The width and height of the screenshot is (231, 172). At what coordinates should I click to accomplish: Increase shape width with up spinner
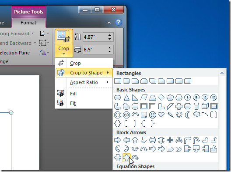110,47
